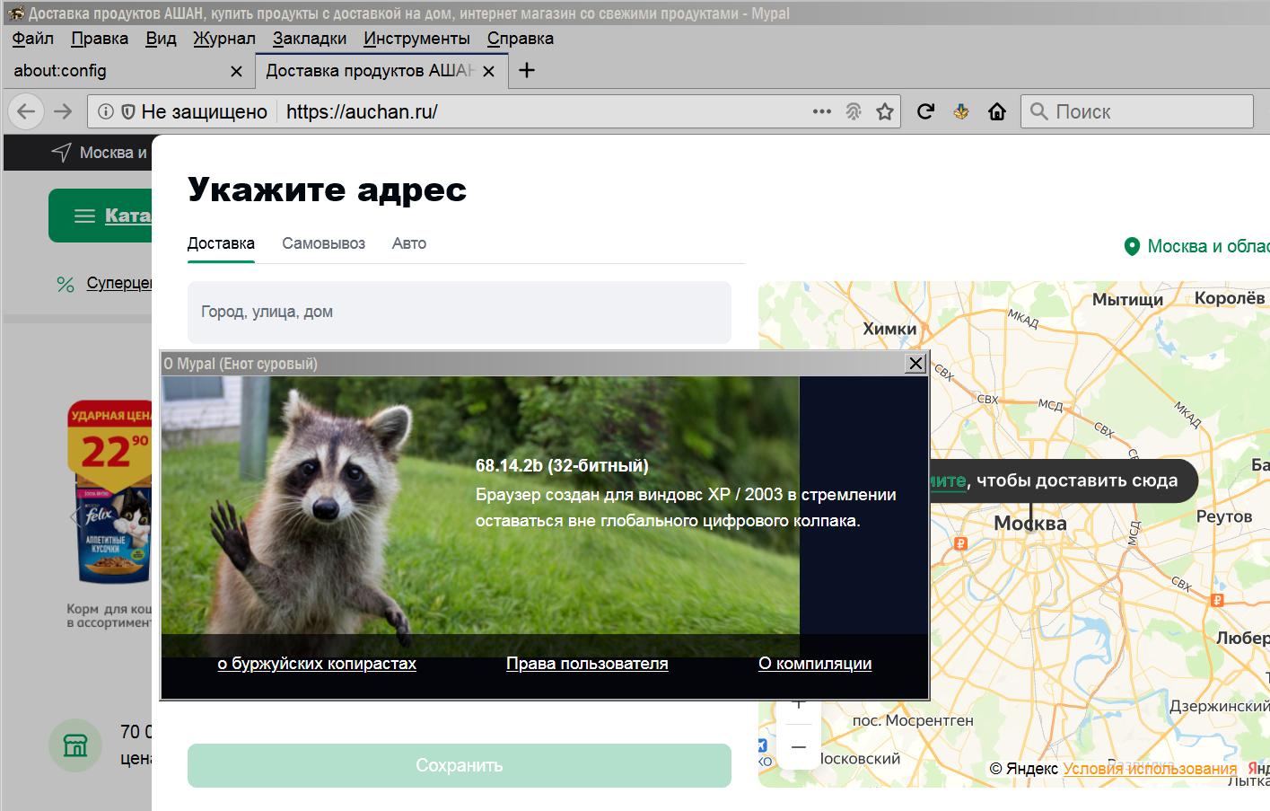Switch to the about:config tab

127,71
